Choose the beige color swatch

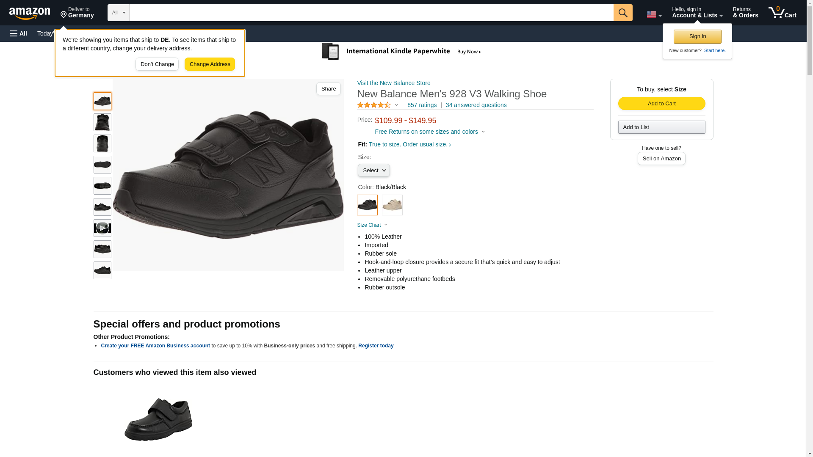tap(392, 205)
